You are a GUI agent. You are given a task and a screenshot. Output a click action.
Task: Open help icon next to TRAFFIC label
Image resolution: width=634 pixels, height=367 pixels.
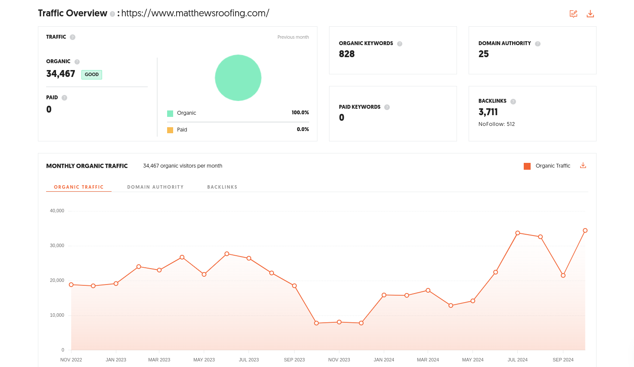72,37
